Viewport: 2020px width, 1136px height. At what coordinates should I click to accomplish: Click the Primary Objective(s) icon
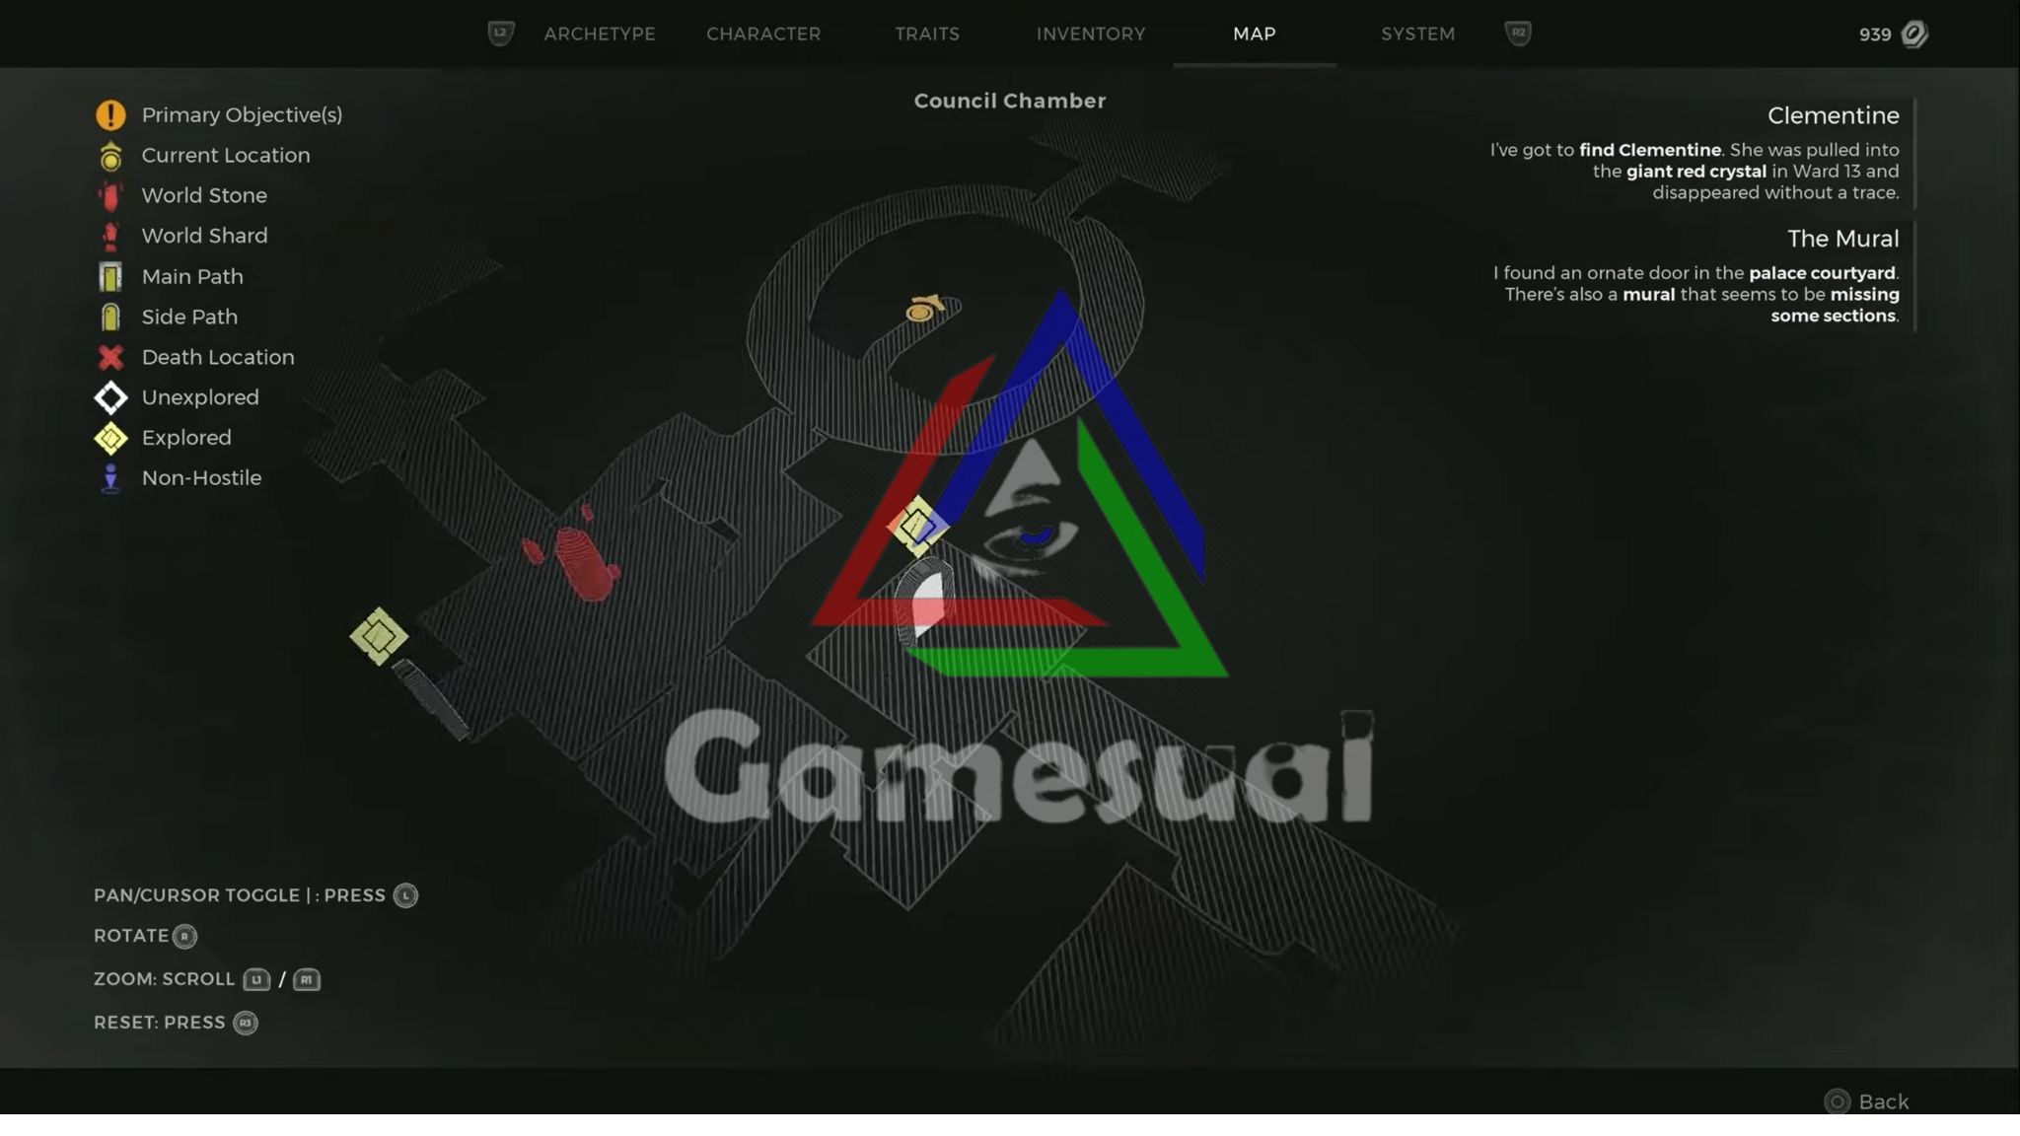click(111, 115)
